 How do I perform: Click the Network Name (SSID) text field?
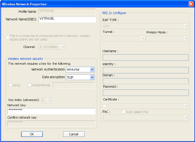[x=67, y=19]
